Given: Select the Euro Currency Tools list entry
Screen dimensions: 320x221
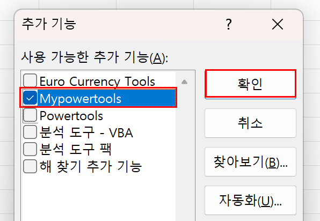Looking at the screenshot, I should pos(97,82).
